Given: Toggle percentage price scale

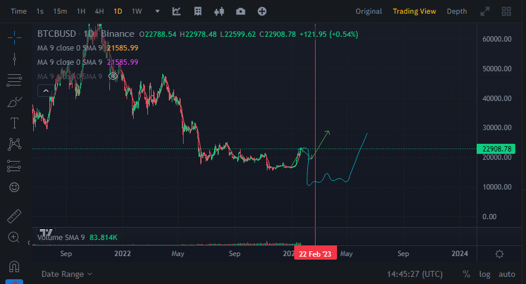Looking at the screenshot, I should 467,274.
